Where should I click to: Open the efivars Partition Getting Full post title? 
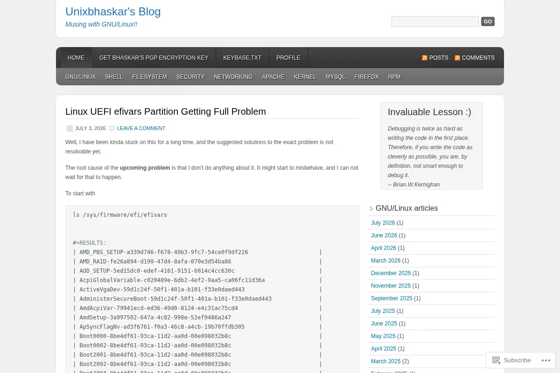[166, 111]
